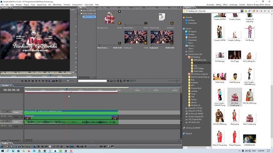
Task: Click the bin search magnifier icon
Action: [x=108, y=81]
